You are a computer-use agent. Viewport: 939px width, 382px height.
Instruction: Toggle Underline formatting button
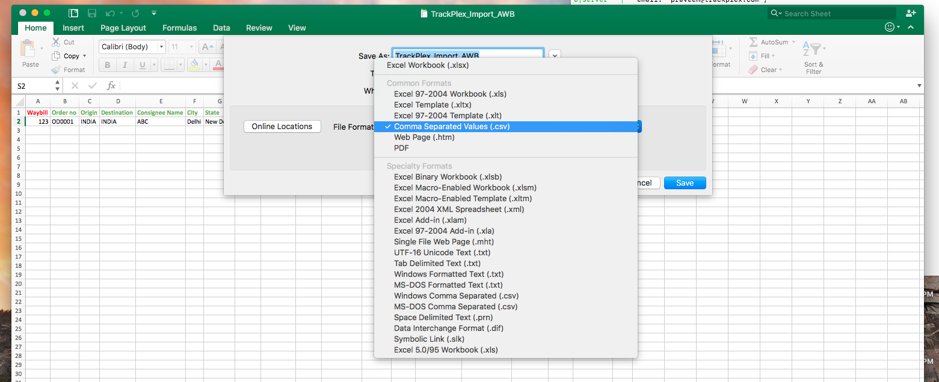142,65
